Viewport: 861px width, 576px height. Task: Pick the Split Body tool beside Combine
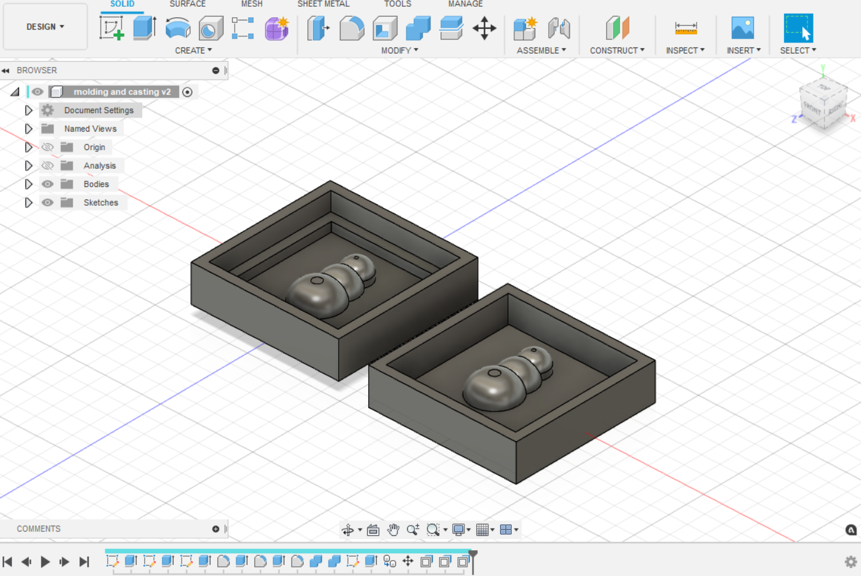[451, 28]
